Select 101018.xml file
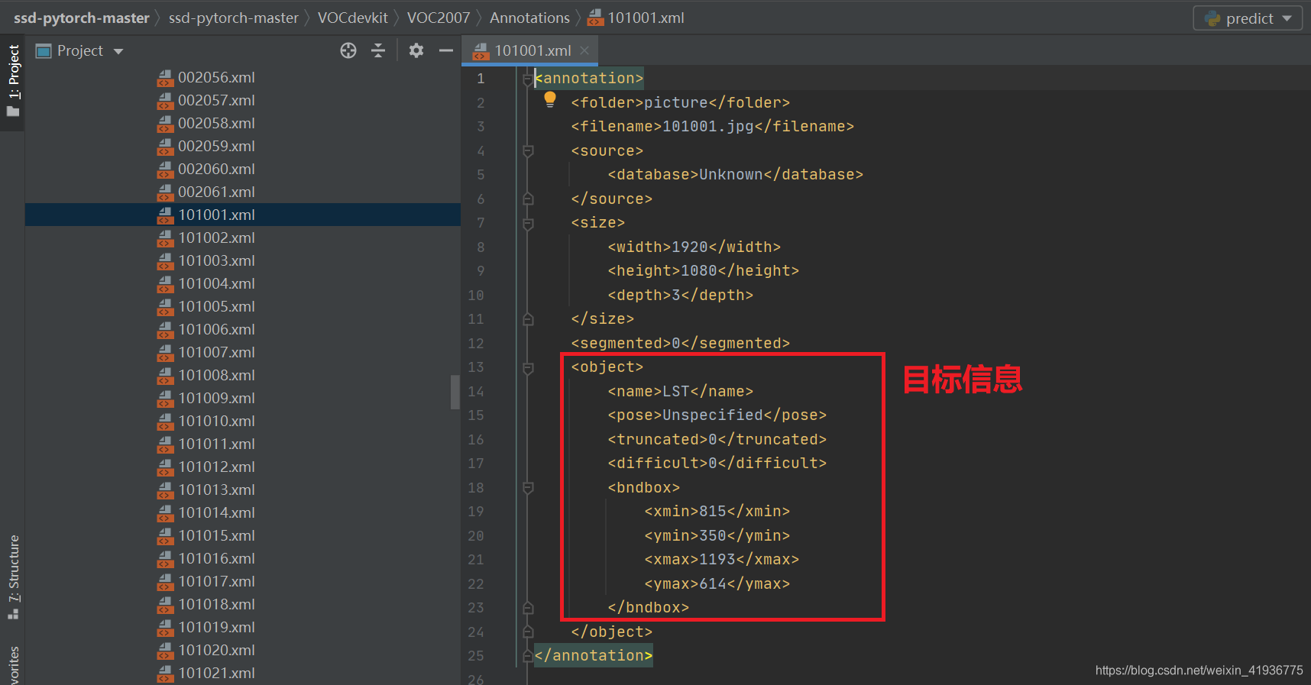This screenshot has height=685, width=1311. click(x=216, y=604)
